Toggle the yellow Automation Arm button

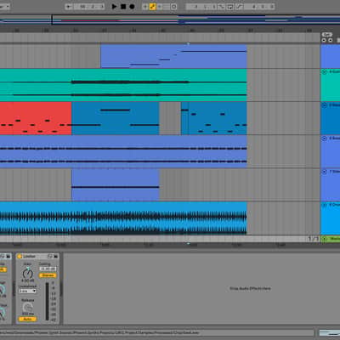[x=153, y=7]
